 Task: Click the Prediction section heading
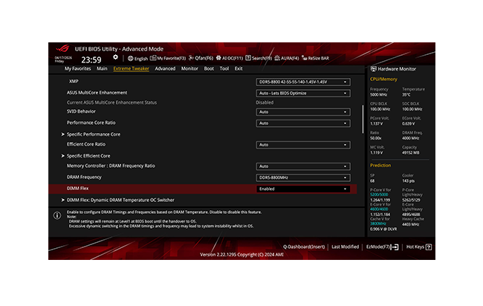point(380,166)
